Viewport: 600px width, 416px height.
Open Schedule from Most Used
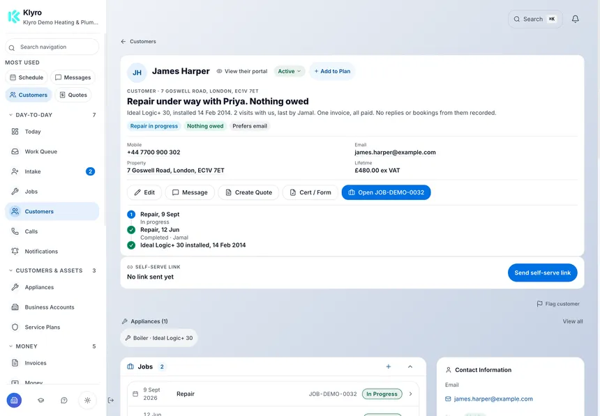click(x=27, y=77)
